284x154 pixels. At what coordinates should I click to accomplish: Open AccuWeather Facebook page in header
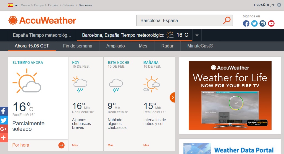(x=246, y=23)
